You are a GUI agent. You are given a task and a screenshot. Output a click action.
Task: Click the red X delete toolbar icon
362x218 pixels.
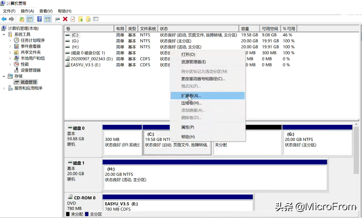tap(65, 19)
